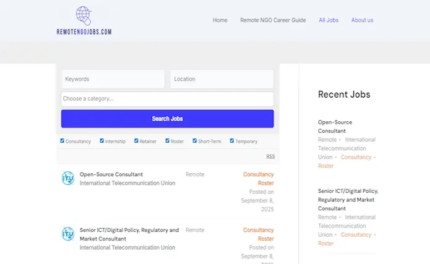
Task: Go to the Home menu item
Action: (x=220, y=20)
